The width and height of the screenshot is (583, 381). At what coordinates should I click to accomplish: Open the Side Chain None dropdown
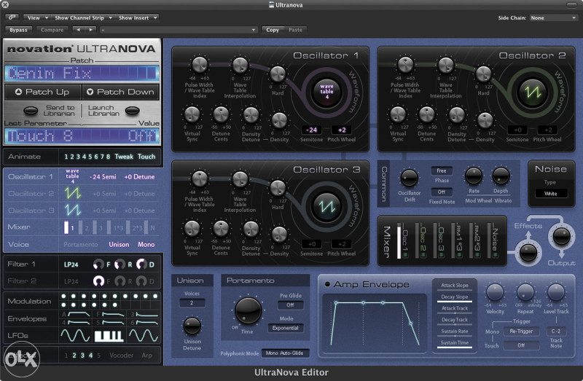(x=553, y=17)
